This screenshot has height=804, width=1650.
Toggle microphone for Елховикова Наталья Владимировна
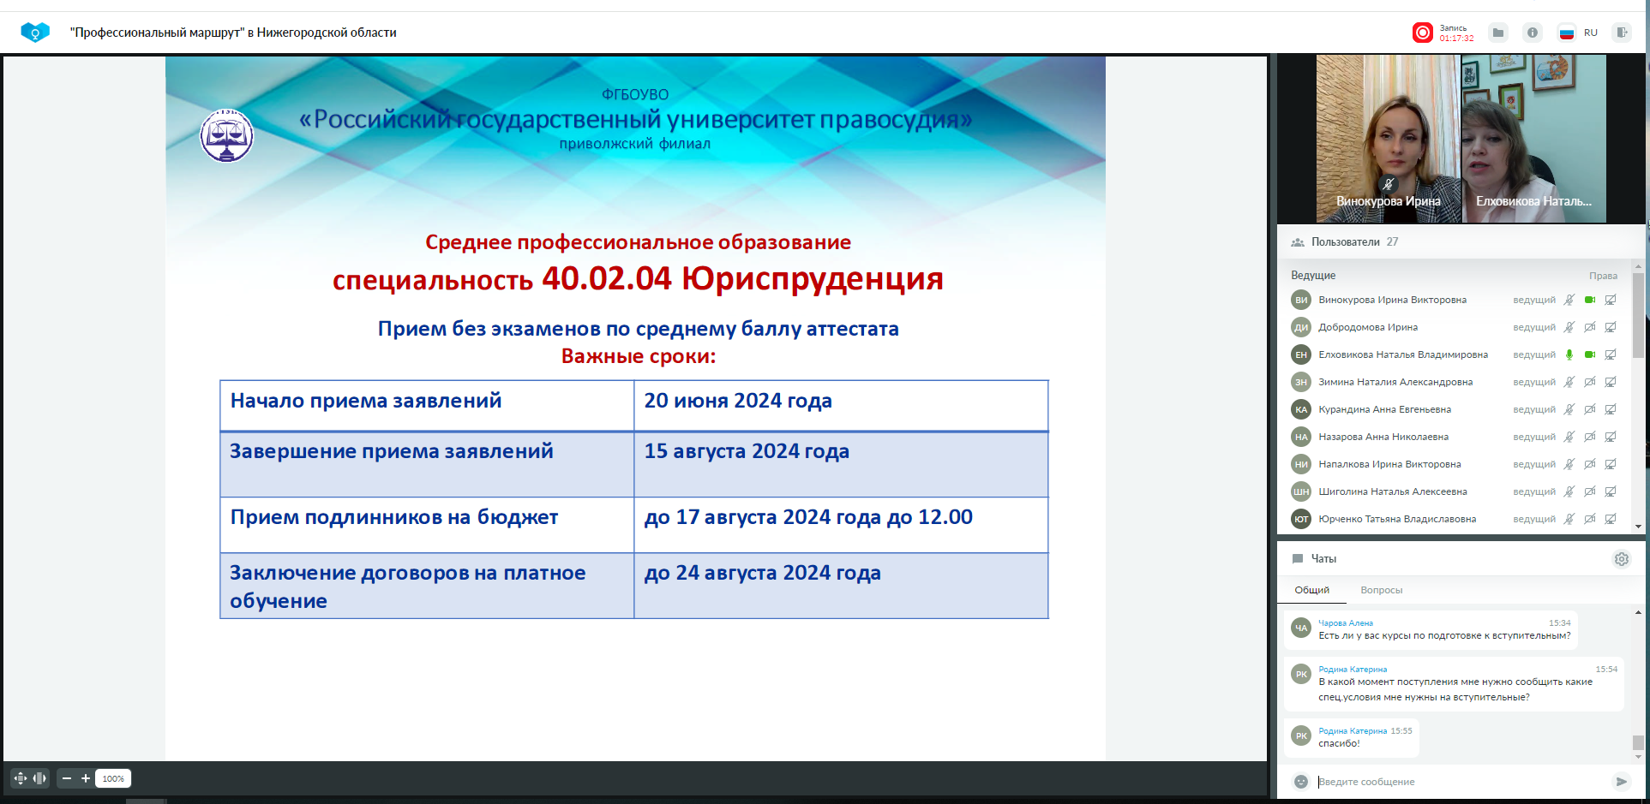pyautogui.click(x=1569, y=354)
